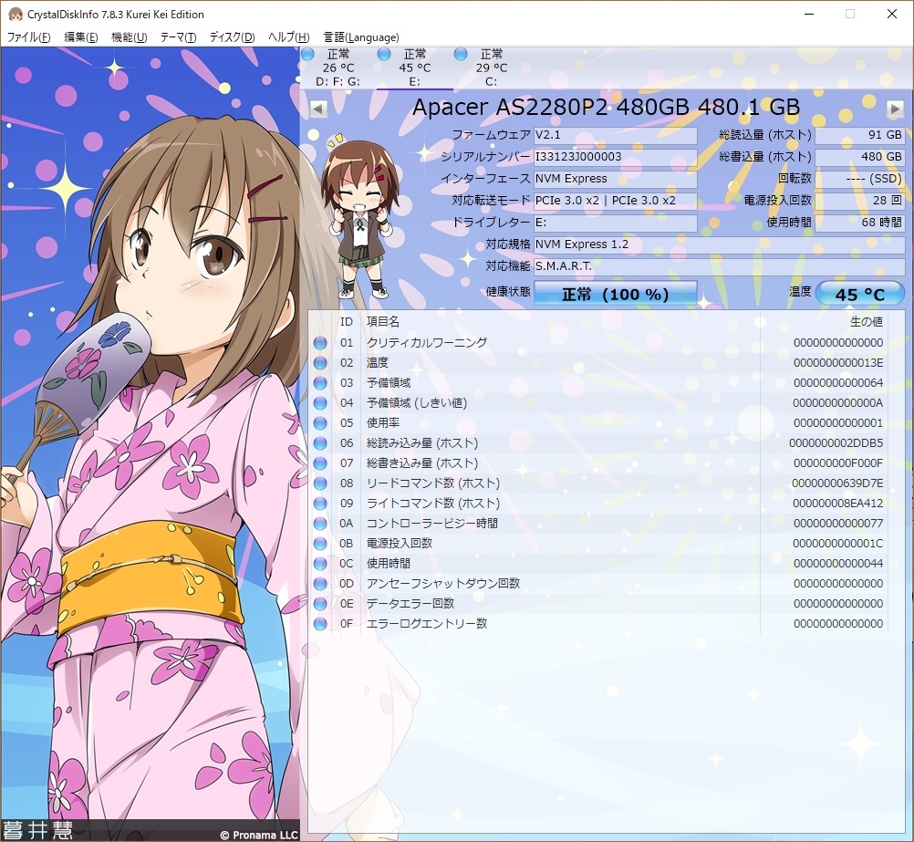914x842 pixels.
Task: Open the 言語(Language) menu
Action: (x=361, y=37)
